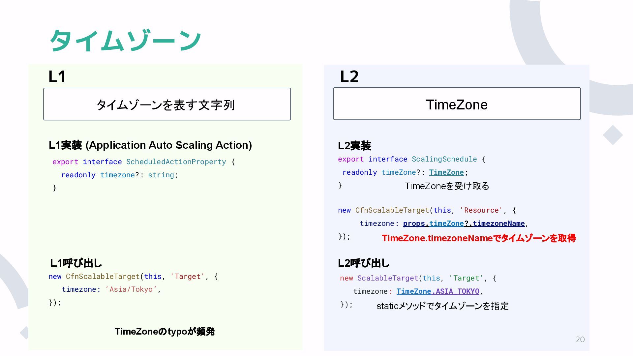Click the line new CfnScalableTarget(this, 'Resource'
Viewport: 633px width, 356px height.
tap(427, 210)
